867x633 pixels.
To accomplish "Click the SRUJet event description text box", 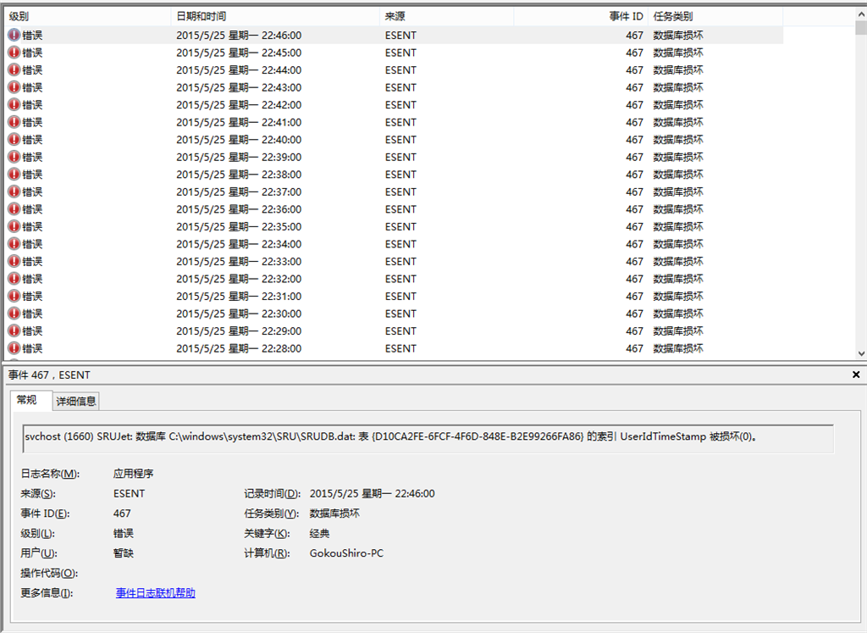I will tap(423, 438).
